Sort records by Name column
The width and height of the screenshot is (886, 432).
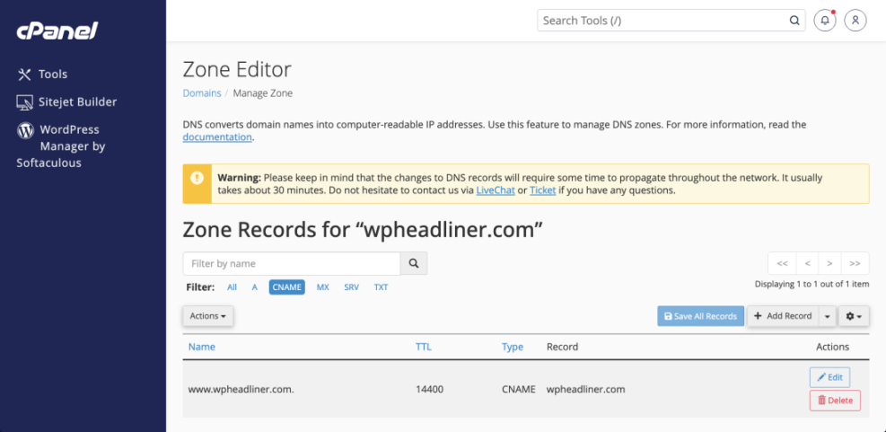point(202,347)
